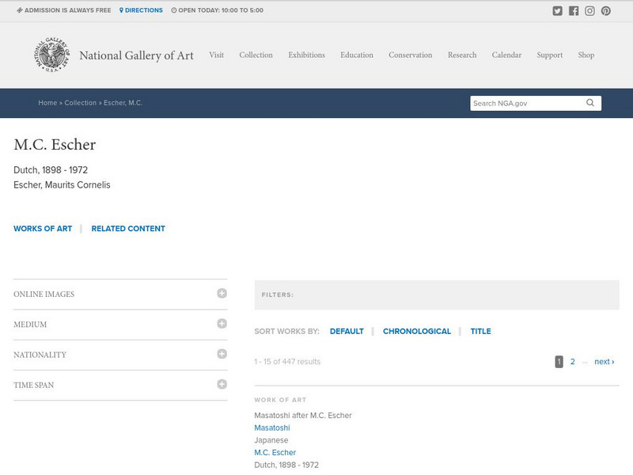Click the Directions link

(141, 10)
